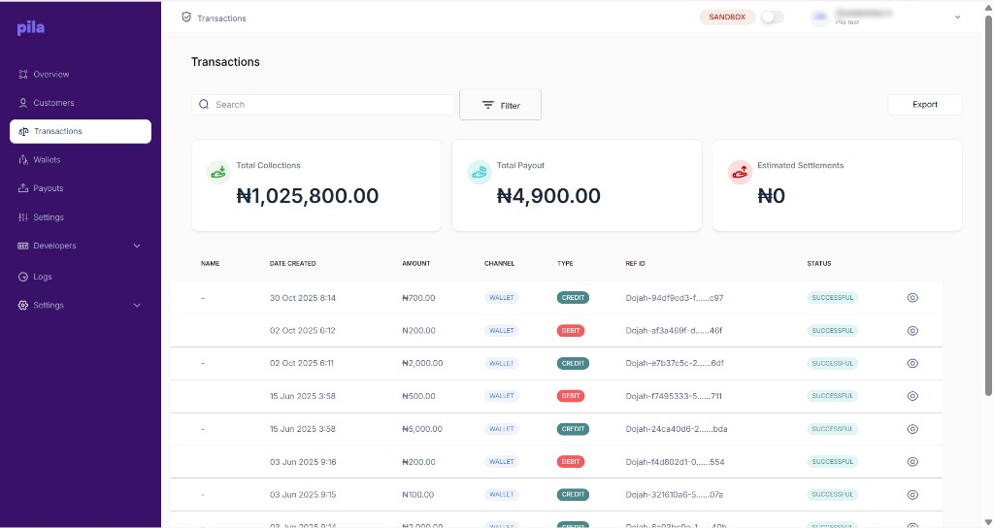Open the Filter button

coord(500,105)
